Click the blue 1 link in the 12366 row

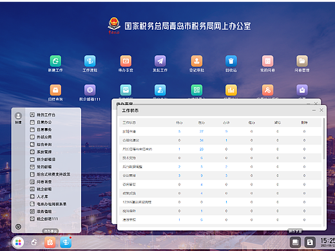click(x=226, y=202)
